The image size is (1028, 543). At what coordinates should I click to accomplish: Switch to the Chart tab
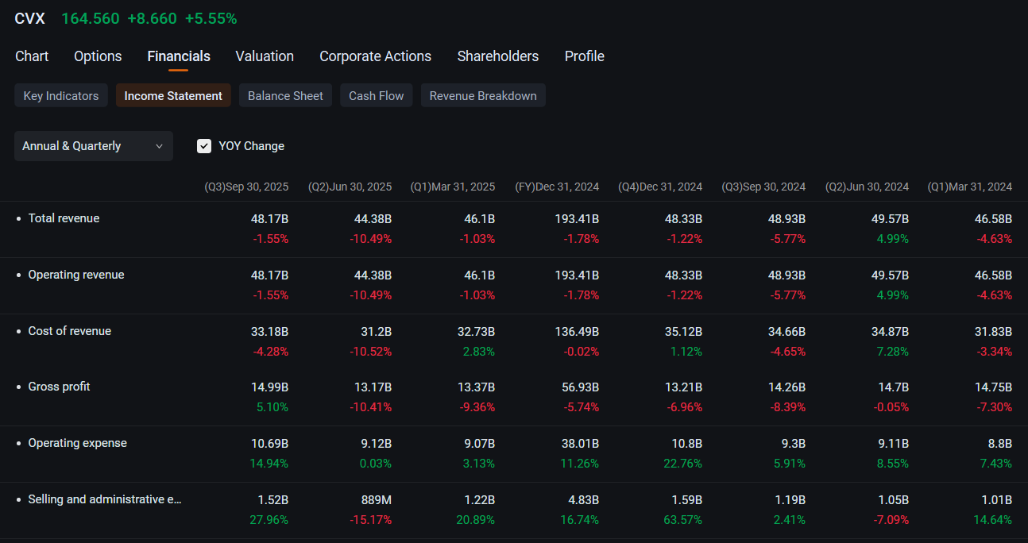(32, 56)
